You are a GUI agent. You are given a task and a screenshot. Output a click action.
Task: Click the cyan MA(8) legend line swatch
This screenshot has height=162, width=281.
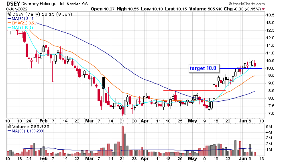pyautogui.click(x=10, y=27)
